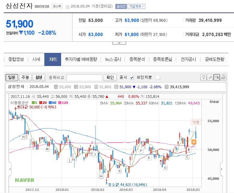The image size is (234, 193).
Task: Click the calendar icon beside 2018.05.04
Action: click(67, 7)
